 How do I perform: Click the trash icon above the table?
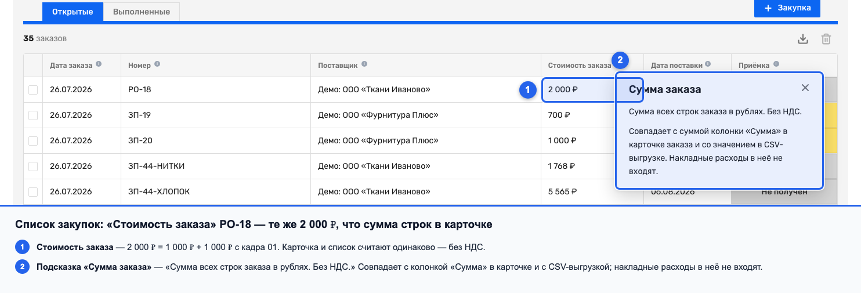click(826, 39)
